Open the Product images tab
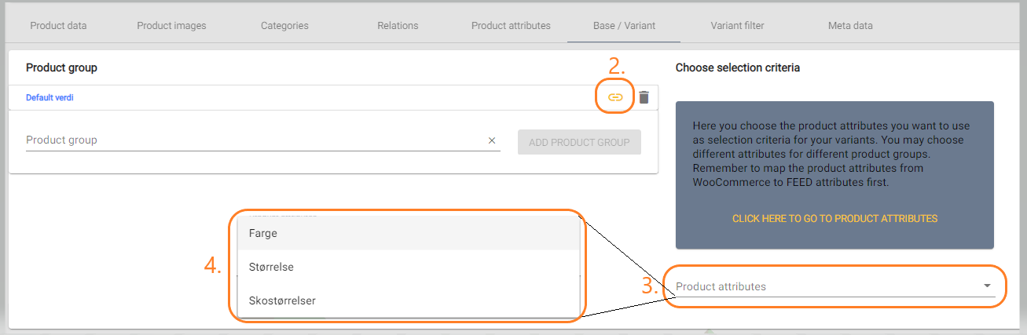The image size is (1027, 335). pyautogui.click(x=171, y=26)
